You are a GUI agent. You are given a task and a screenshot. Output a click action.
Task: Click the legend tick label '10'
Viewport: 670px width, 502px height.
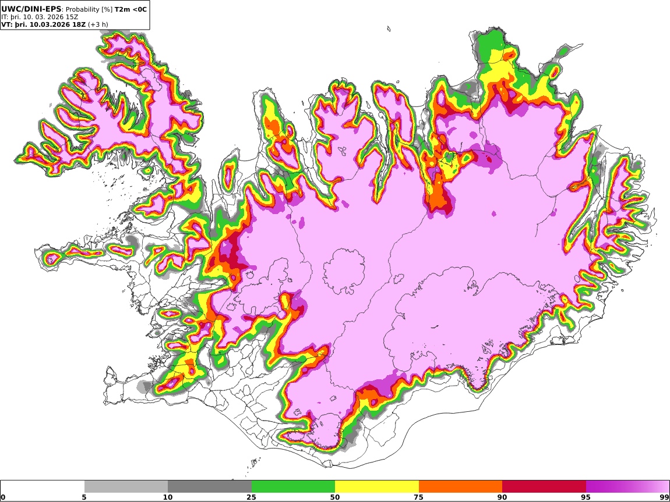pyautogui.click(x=168, y=497)
